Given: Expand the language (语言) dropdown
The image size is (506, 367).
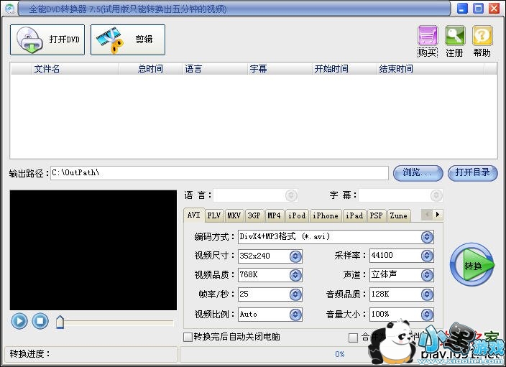Looking at the screenshot, I should [x=291, y=195].
